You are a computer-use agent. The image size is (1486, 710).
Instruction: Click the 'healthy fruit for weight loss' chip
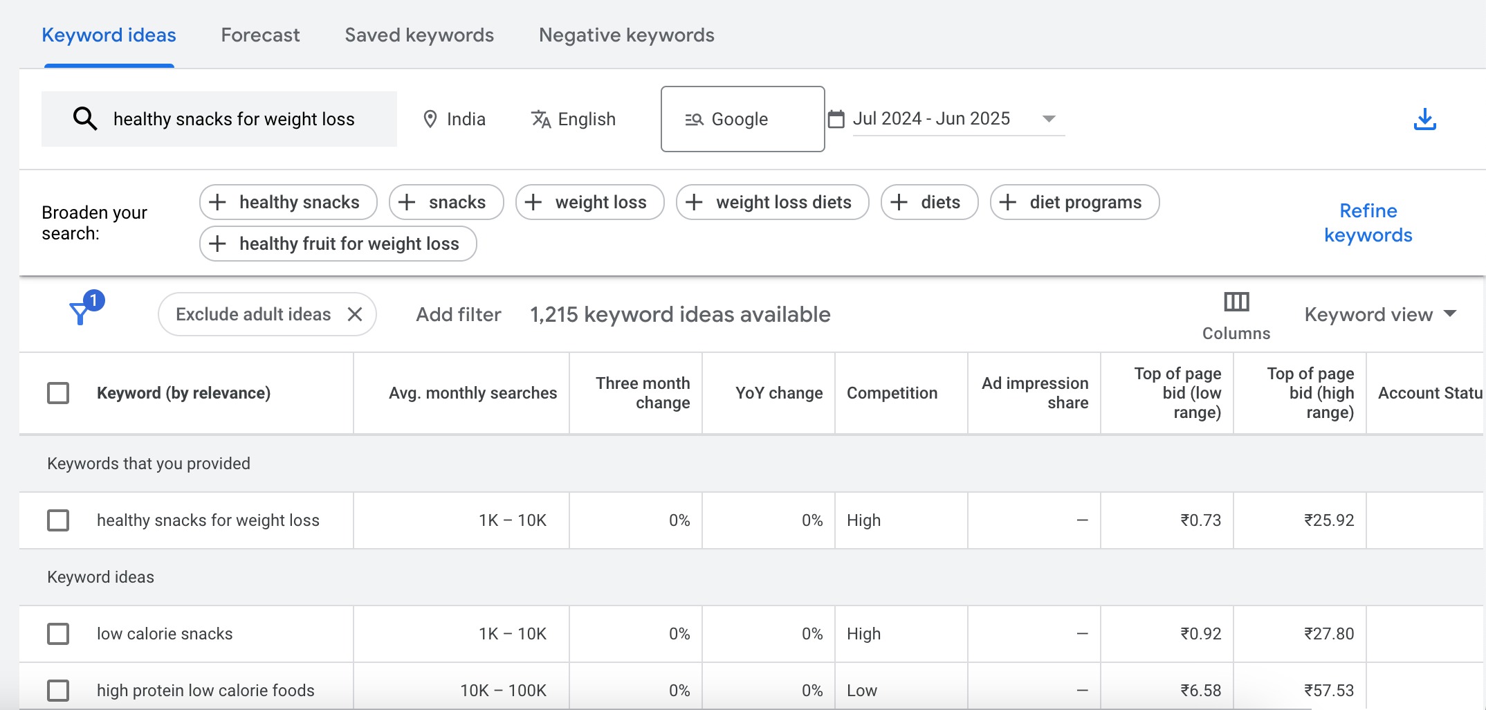[338, 244]
